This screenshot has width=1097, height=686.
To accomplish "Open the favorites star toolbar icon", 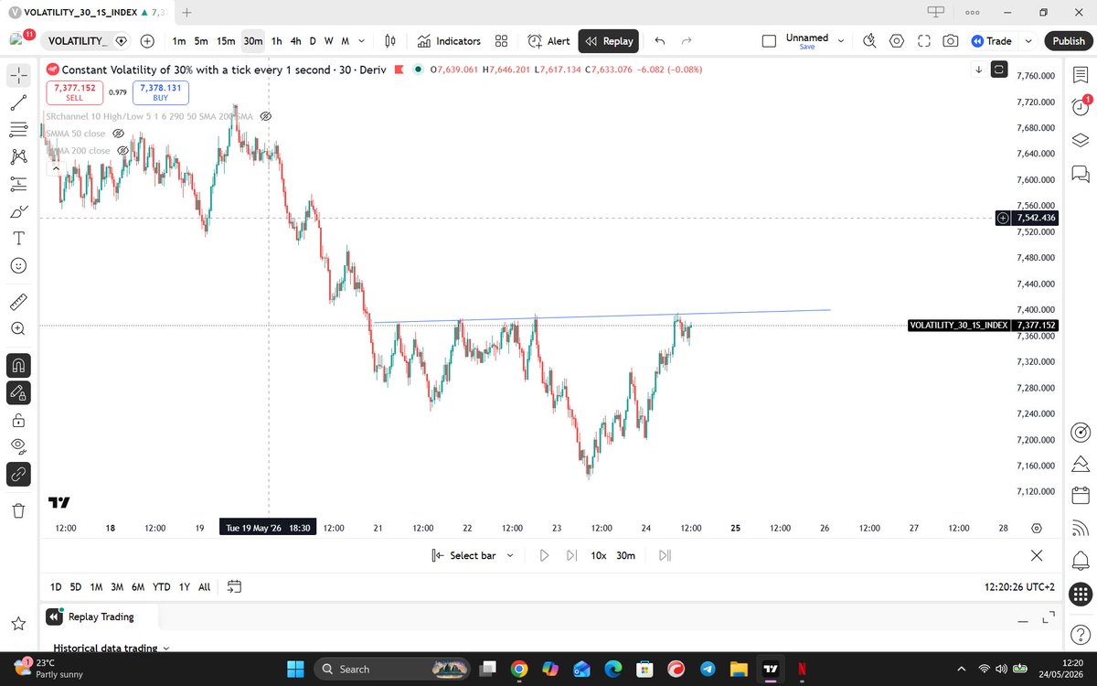I will tap(18, 623).
